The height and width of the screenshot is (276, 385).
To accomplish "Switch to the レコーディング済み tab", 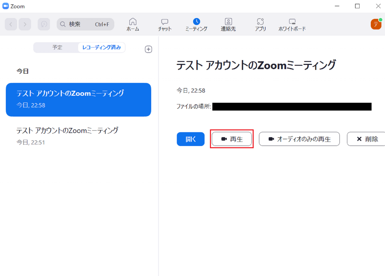I will 101,47.
